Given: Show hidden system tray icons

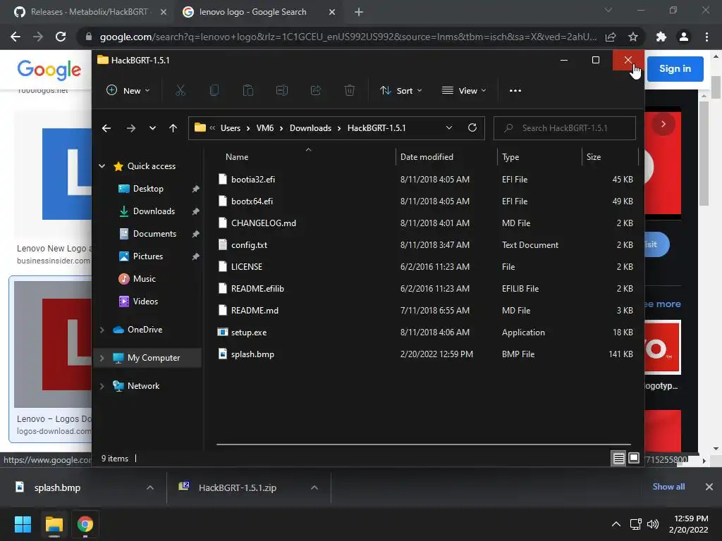Looking at the screenshot, I should 616,524.
